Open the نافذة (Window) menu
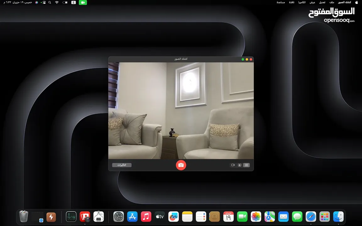Viewport: 362px width, 226px height. pos(292,2)
